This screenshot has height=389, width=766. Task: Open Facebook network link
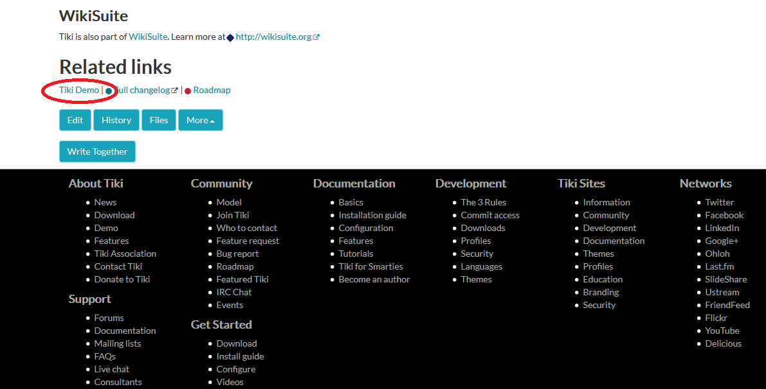(724, 215)
